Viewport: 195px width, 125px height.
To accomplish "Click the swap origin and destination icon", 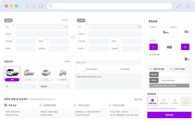I will (73, 37).
